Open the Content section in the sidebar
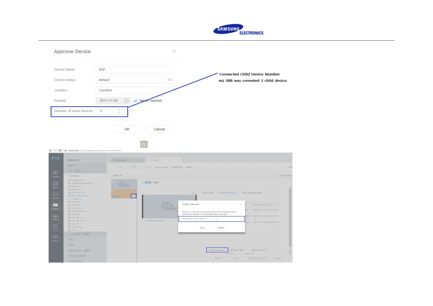The height and width of the screenshot is (306, 433). [55, 174]
